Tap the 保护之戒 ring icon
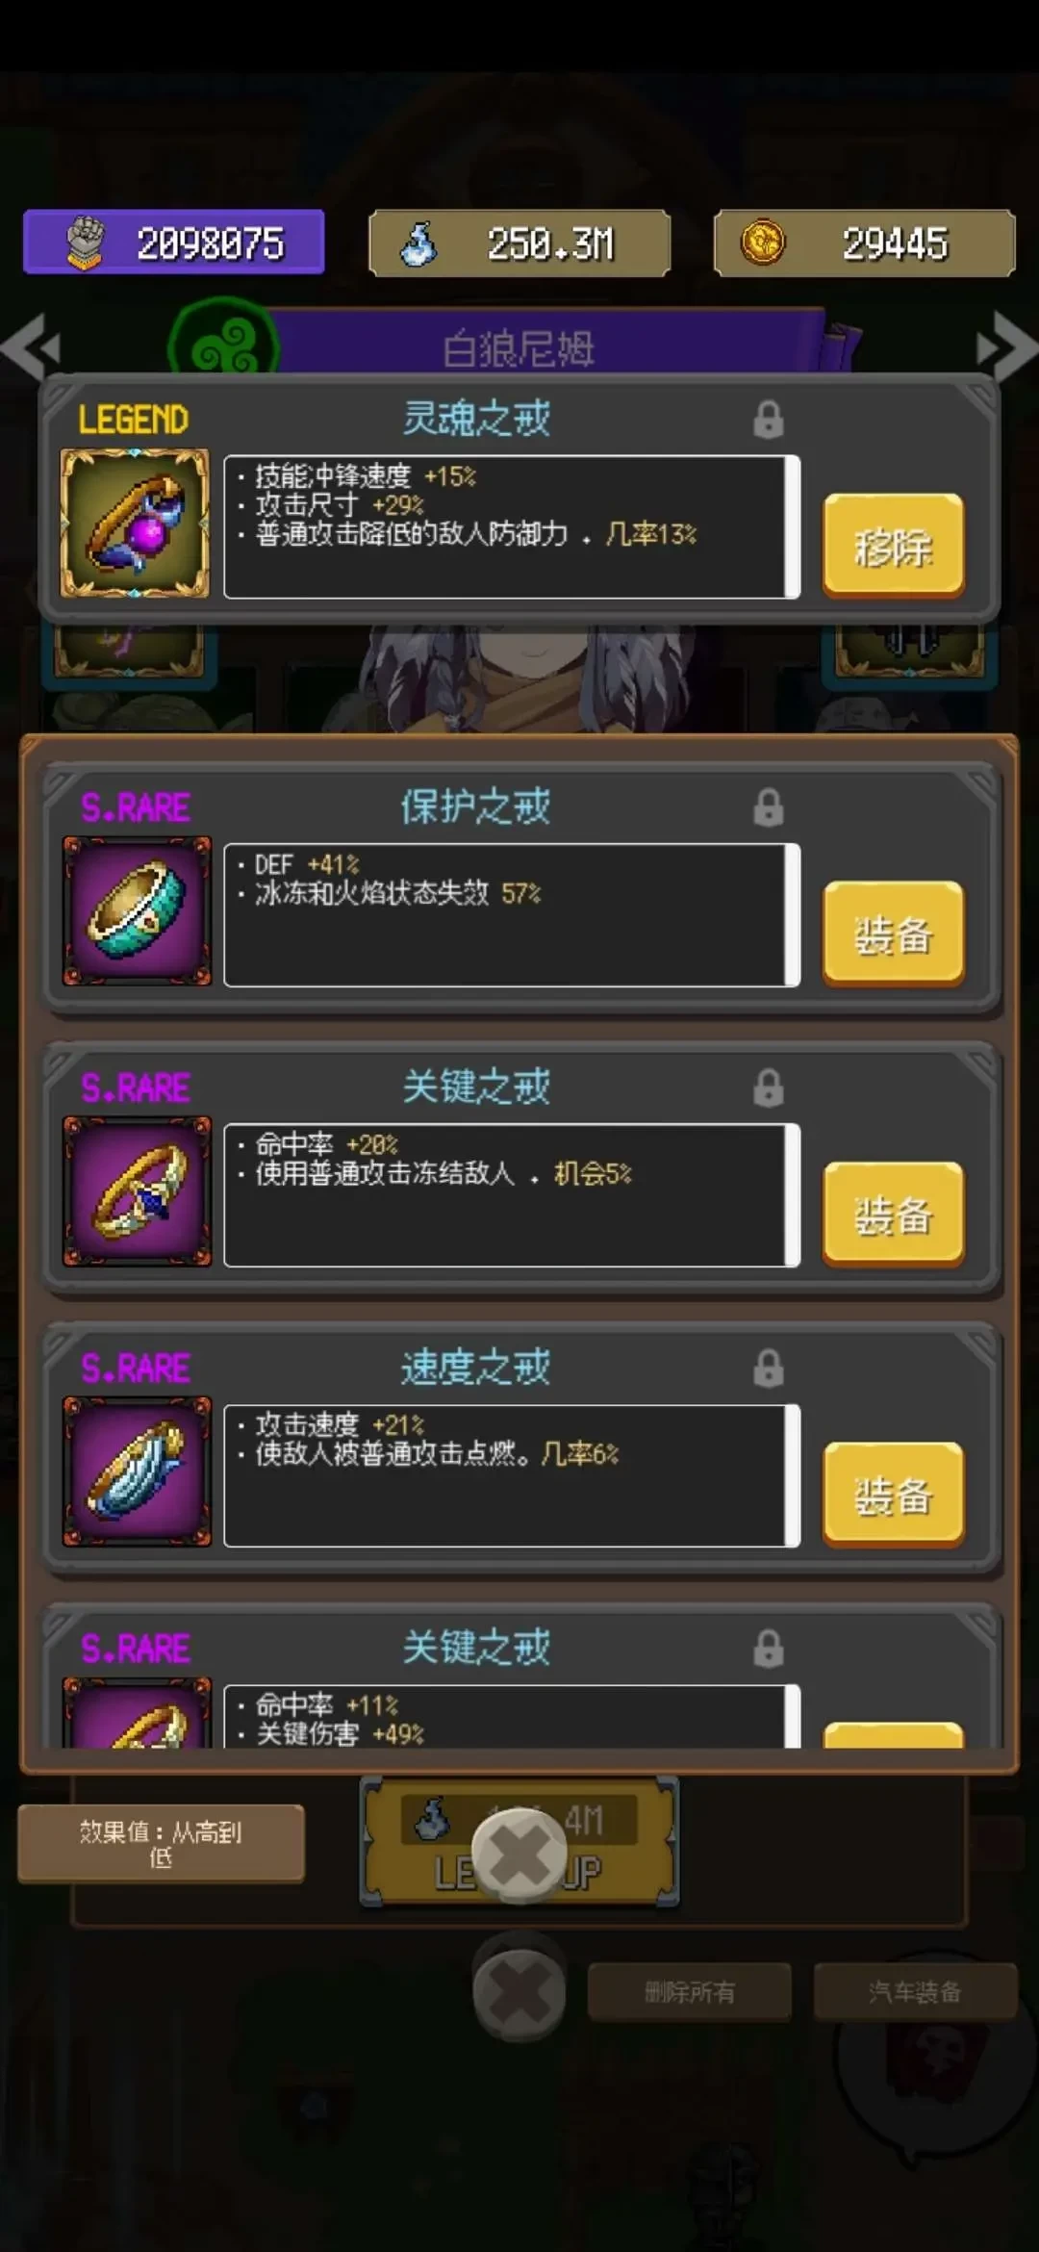 [137, 910]
